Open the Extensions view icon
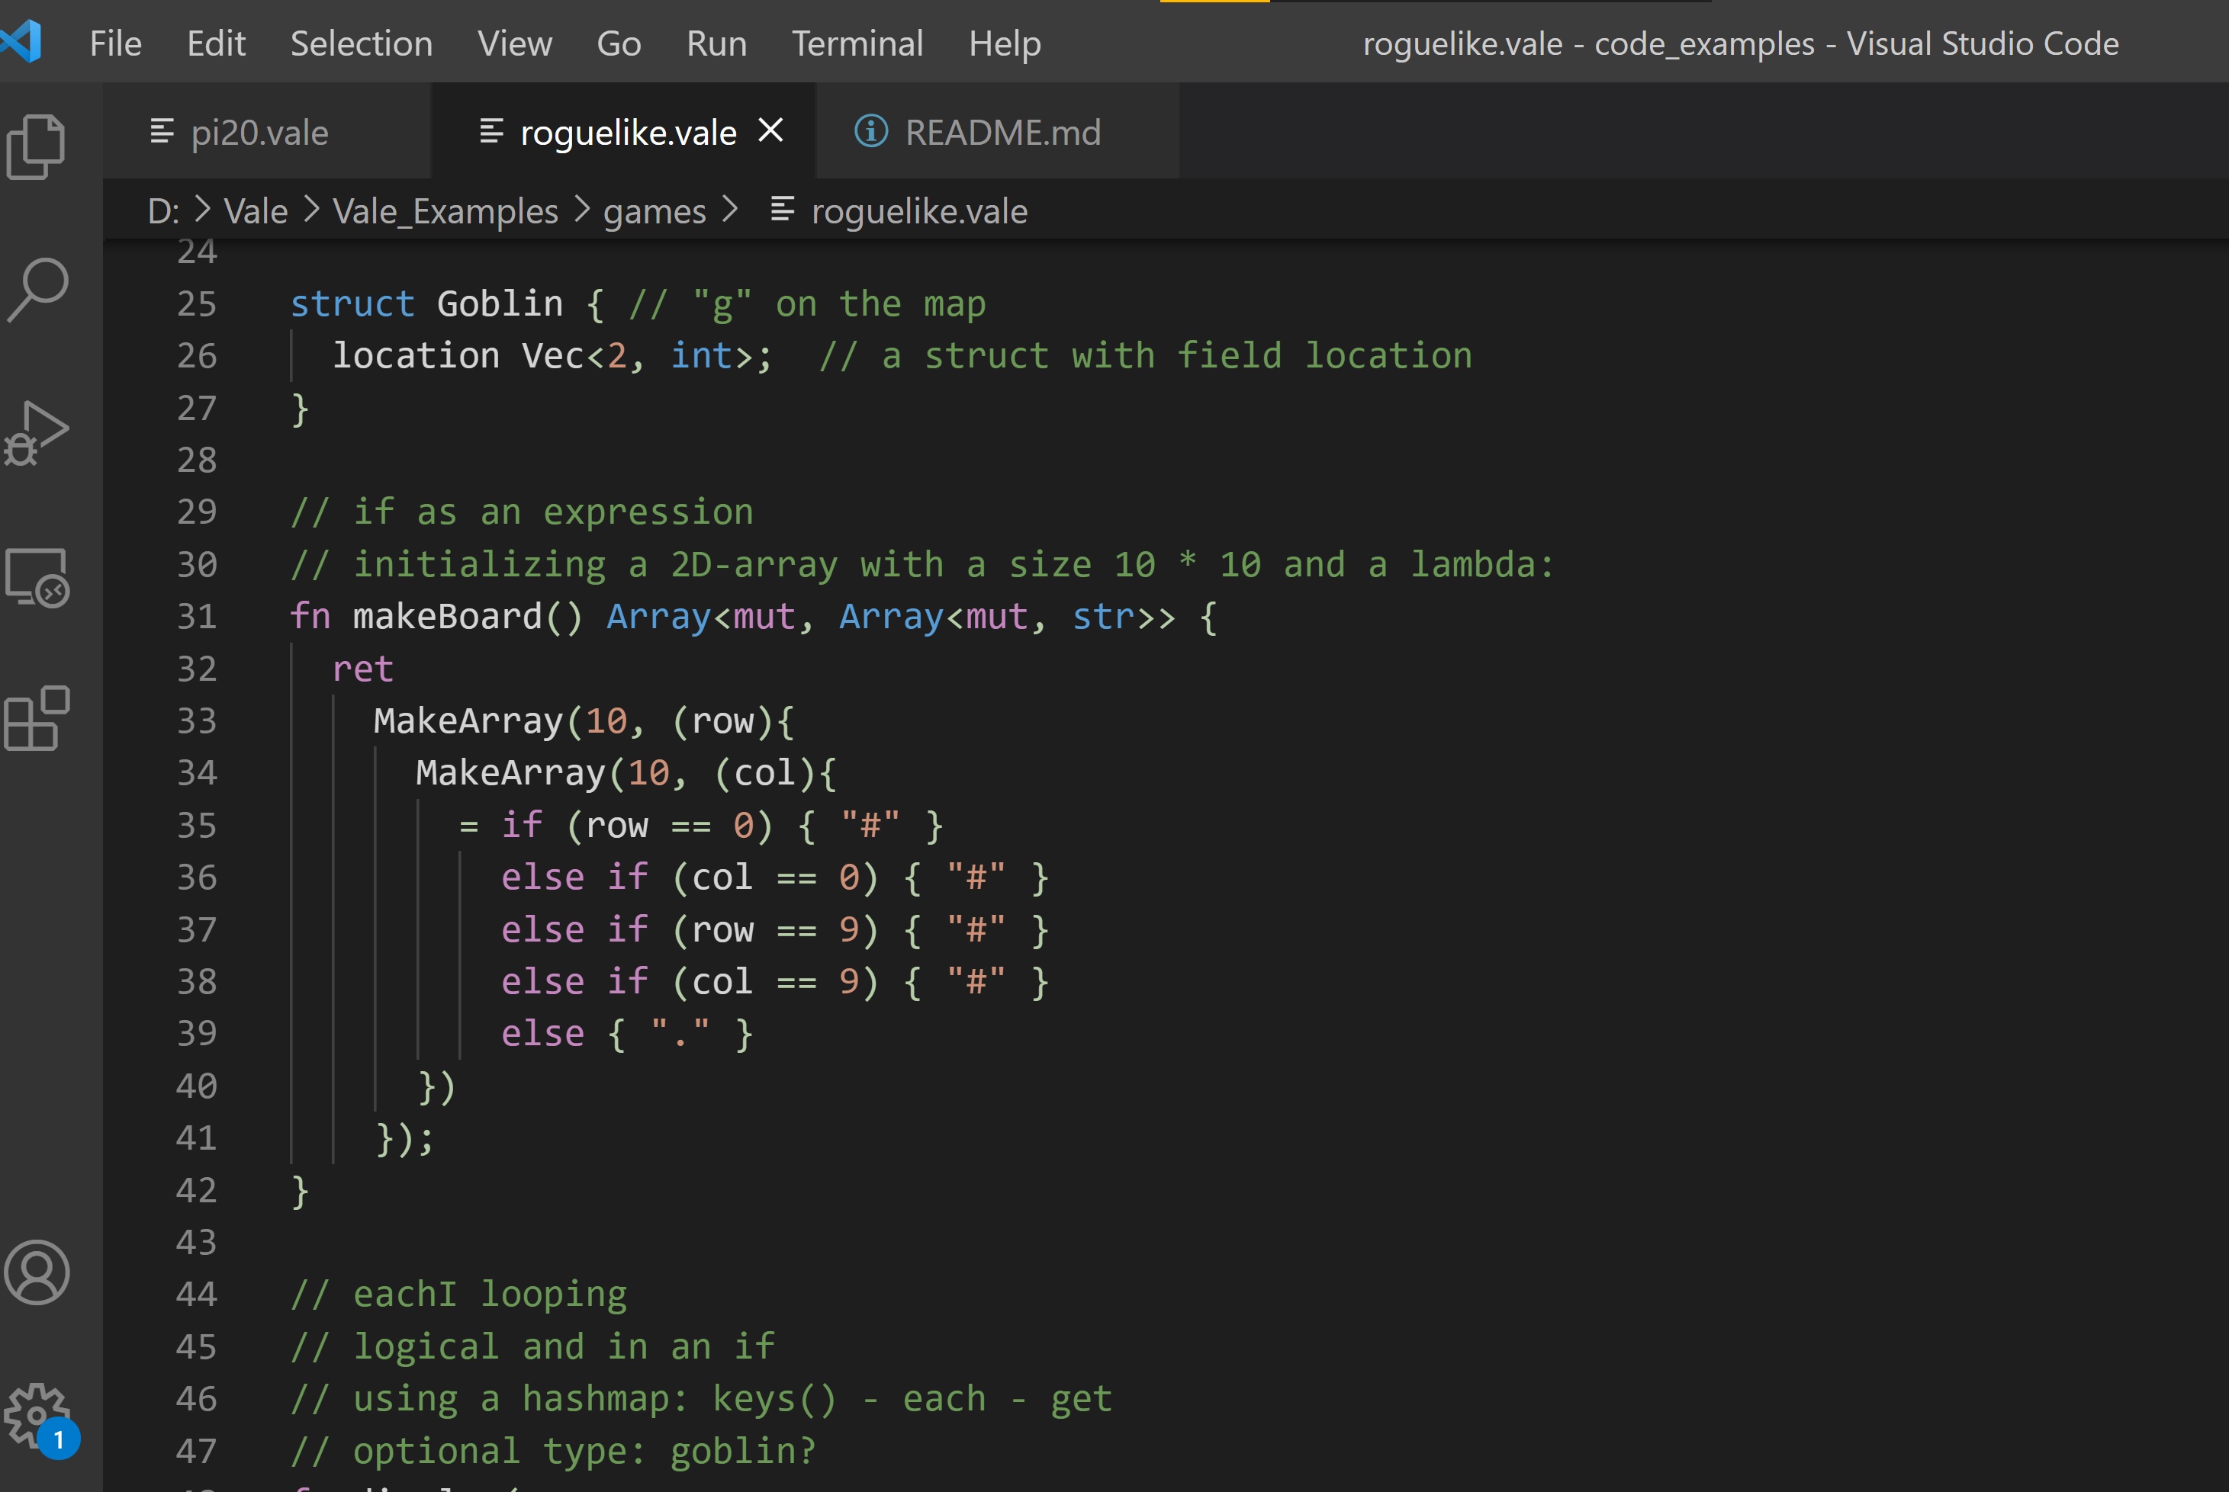 coord(36,718)
